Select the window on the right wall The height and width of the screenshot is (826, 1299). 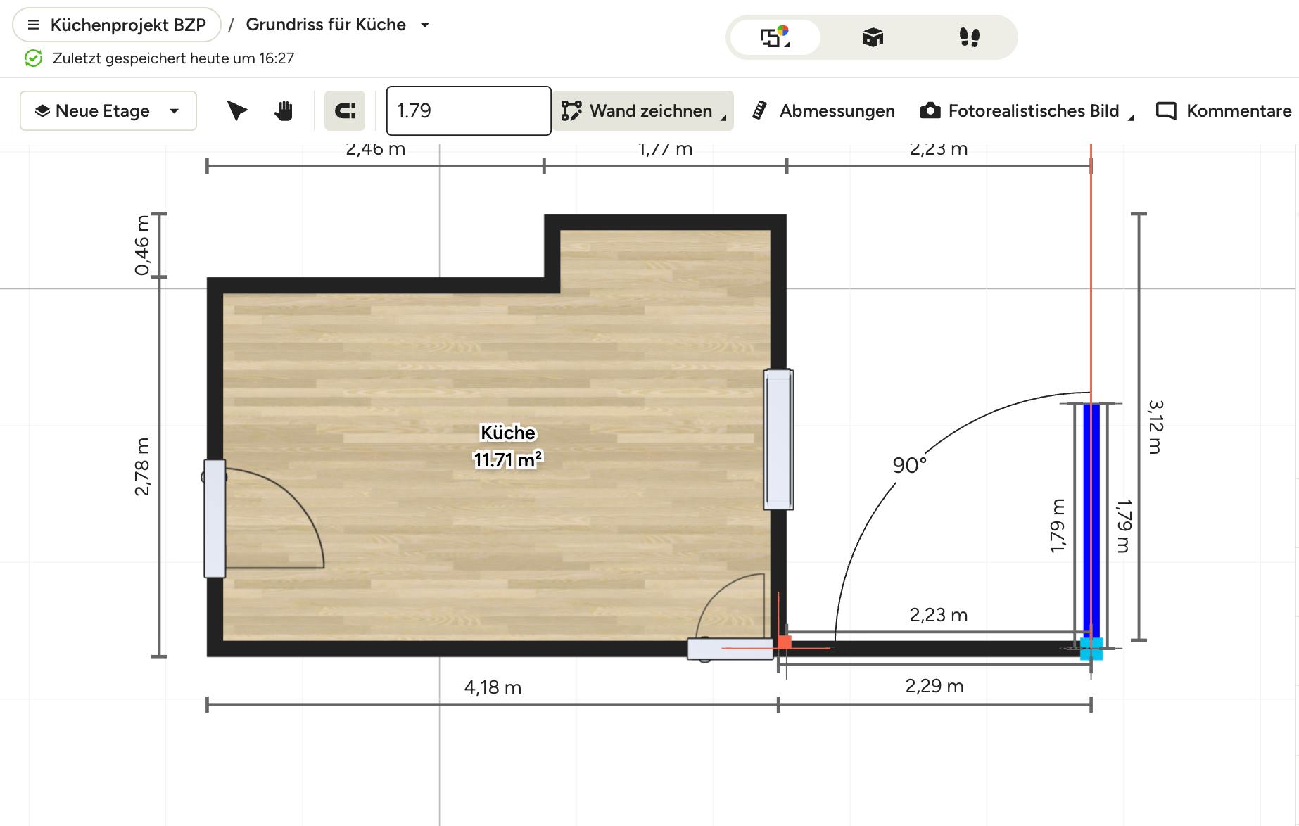point(778,438)
